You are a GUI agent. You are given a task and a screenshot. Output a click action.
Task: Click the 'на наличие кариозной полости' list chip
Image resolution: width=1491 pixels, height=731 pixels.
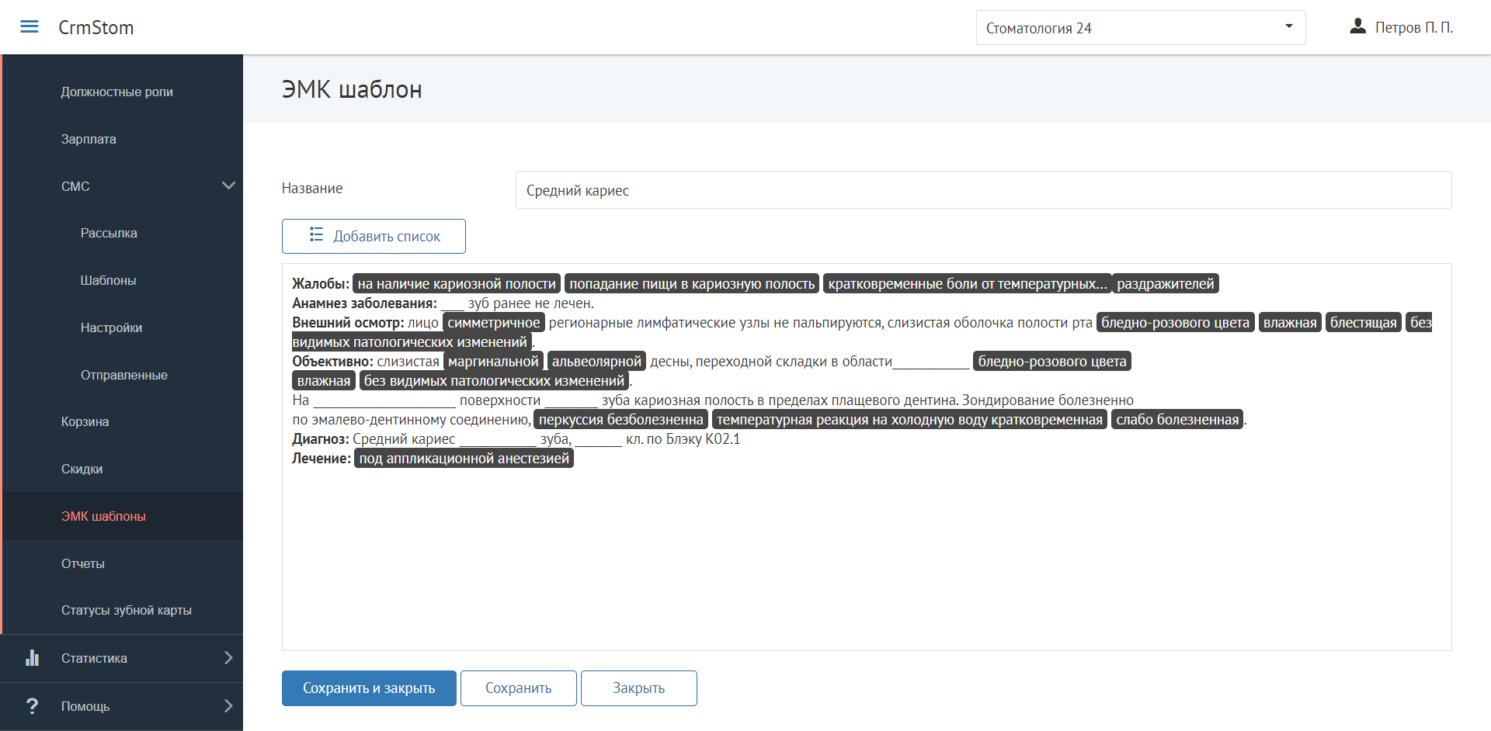457,284
